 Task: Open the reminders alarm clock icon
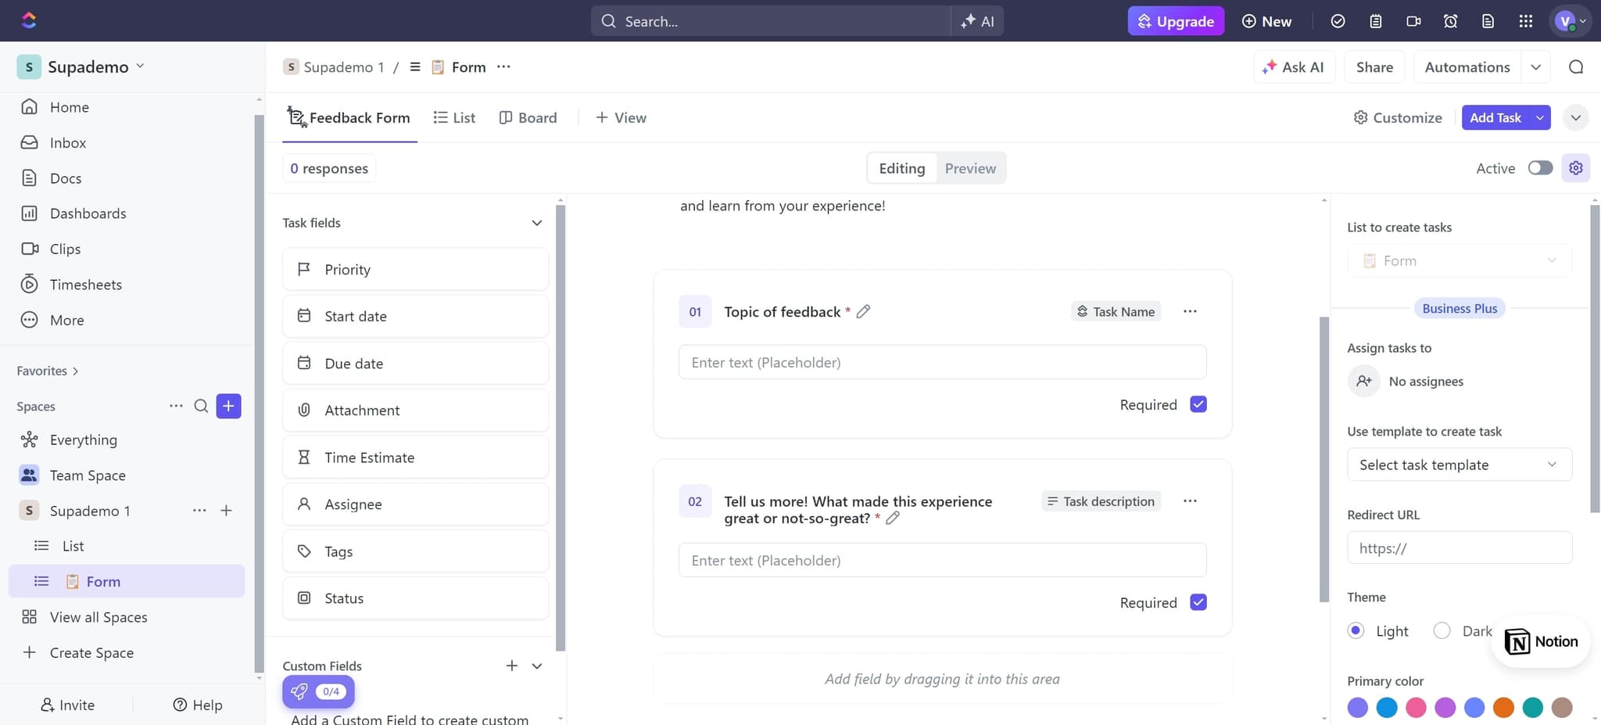pos(1451,21)
